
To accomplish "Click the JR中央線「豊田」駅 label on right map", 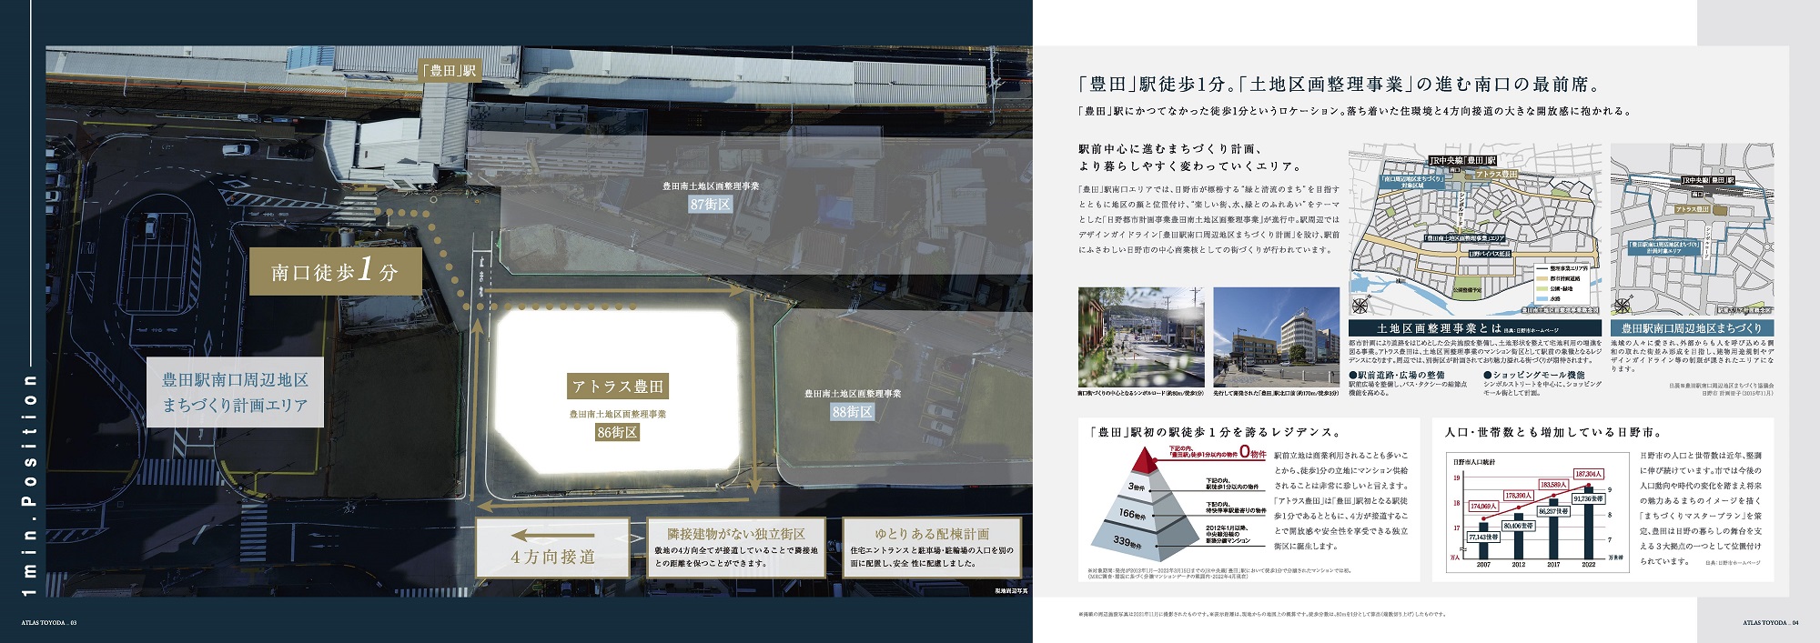I will pos(1707,180).
